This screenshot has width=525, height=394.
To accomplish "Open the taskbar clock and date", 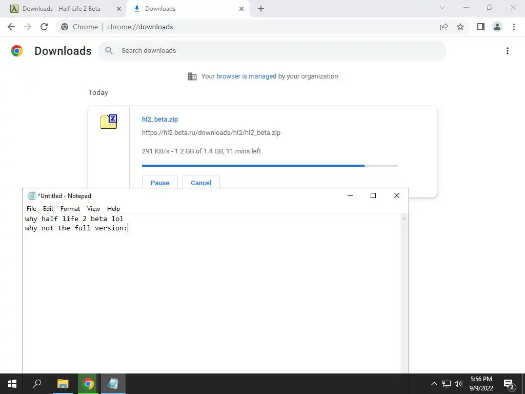I will pos(481,384).
